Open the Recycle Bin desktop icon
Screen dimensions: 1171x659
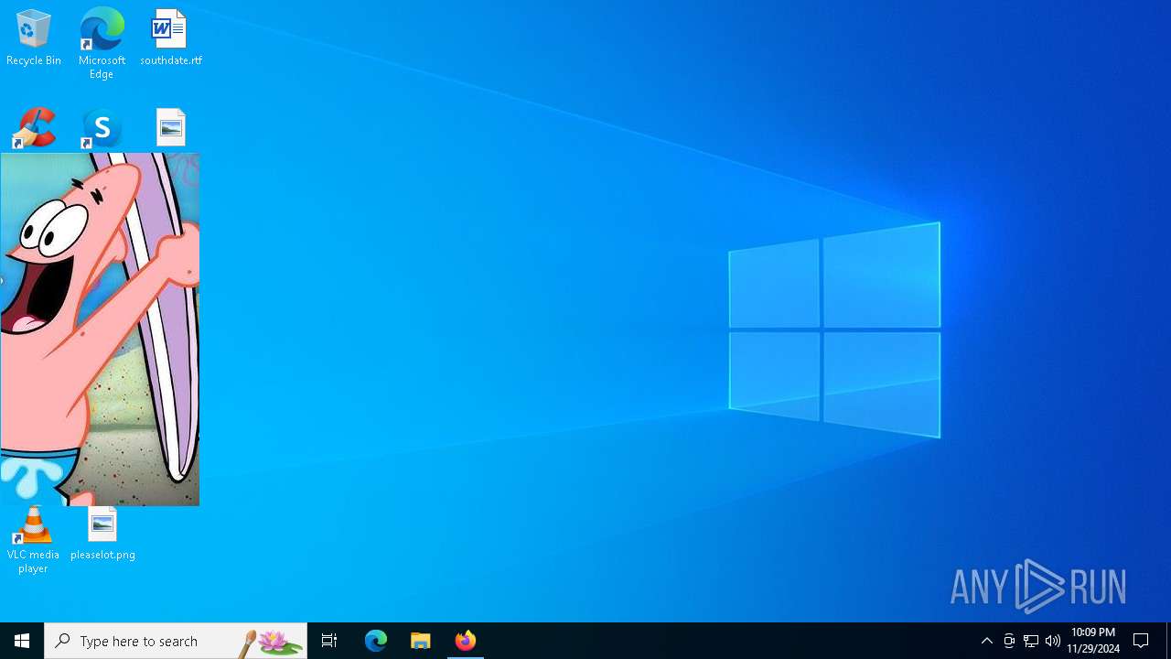(34, 38)
